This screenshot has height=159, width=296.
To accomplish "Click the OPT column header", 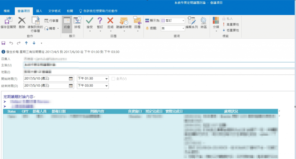I will pos(25,111).
